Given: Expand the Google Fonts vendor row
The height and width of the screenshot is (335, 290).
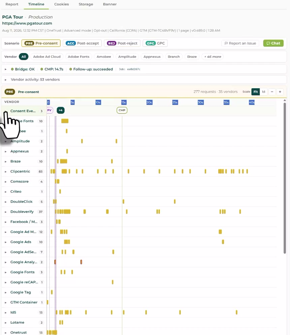Looking at the screenshot, I should [6, 272].
